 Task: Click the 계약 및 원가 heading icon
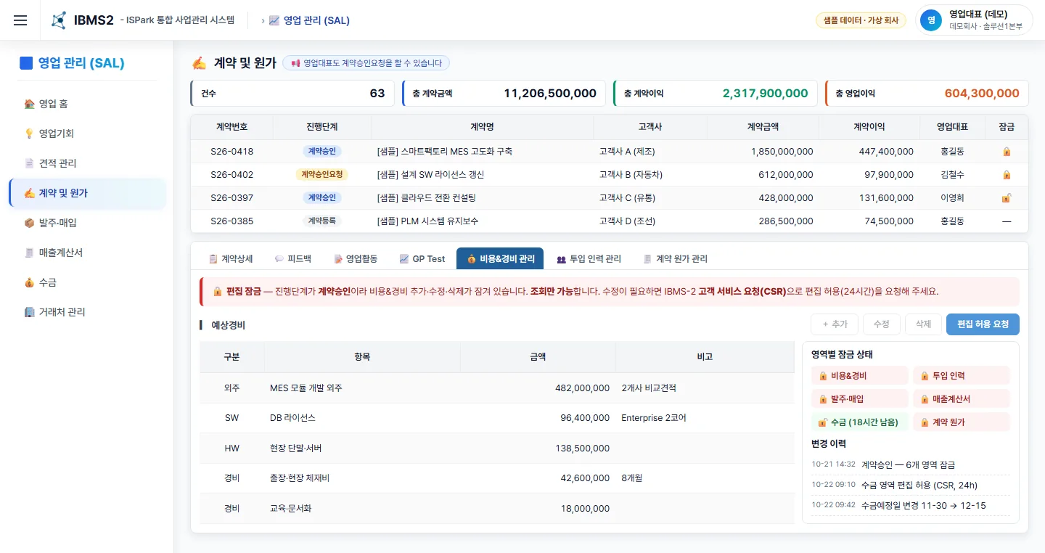coord(200,63)
